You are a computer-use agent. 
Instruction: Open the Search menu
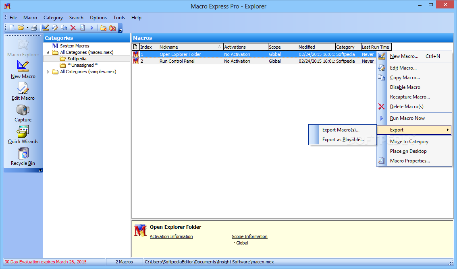coord(76,18)
